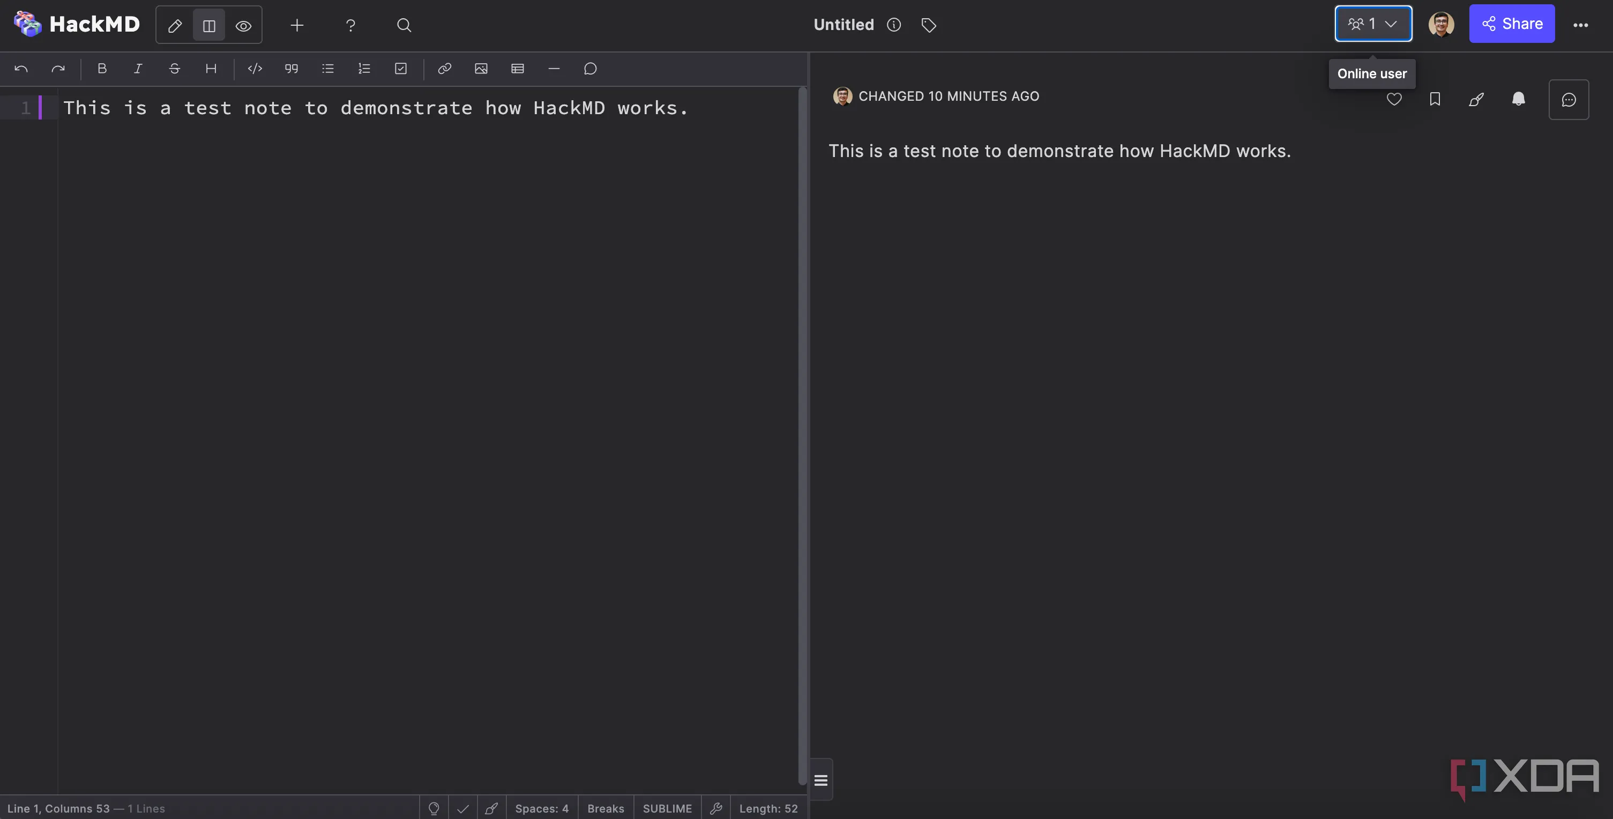This screenshot has height=819, width=1613.
Task: Switch to preview-only view mode
Action: coord(243,26)
